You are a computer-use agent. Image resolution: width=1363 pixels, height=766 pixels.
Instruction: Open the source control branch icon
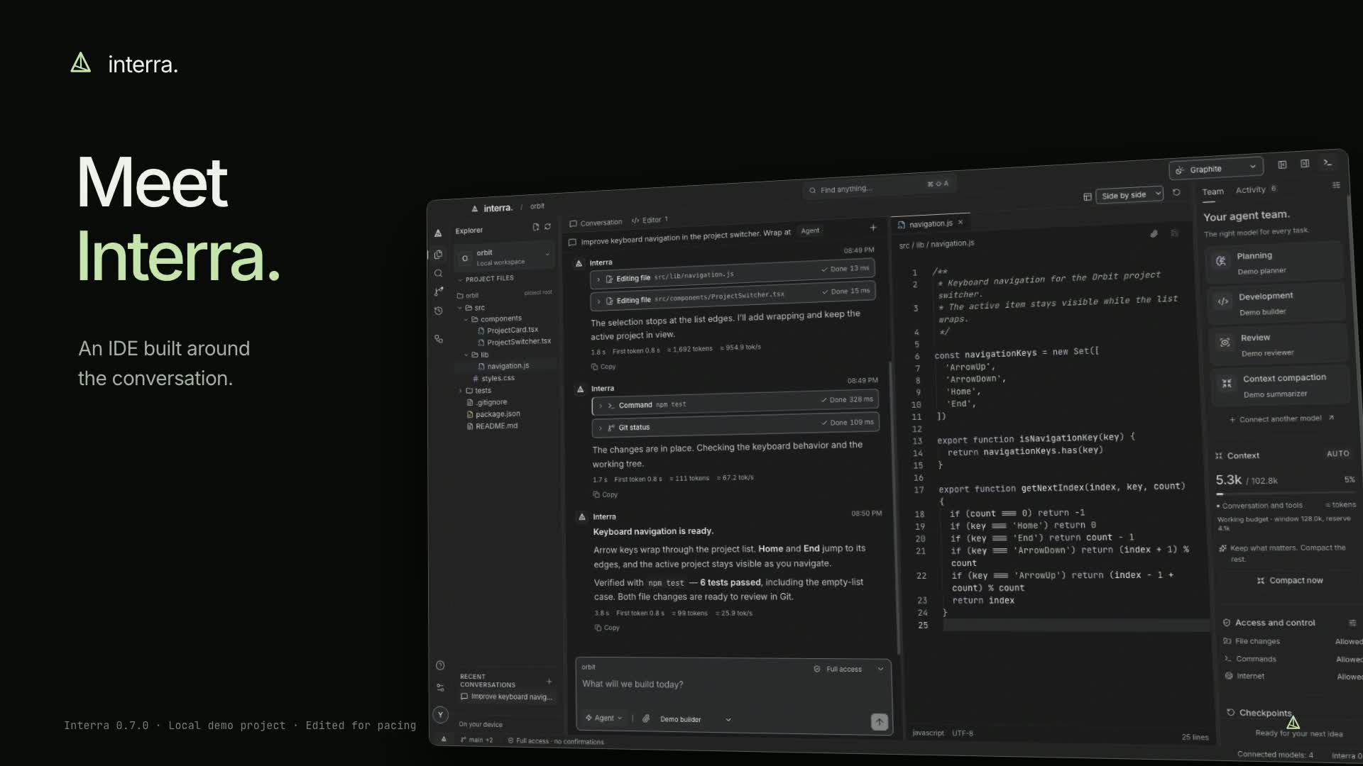point(438,292)
